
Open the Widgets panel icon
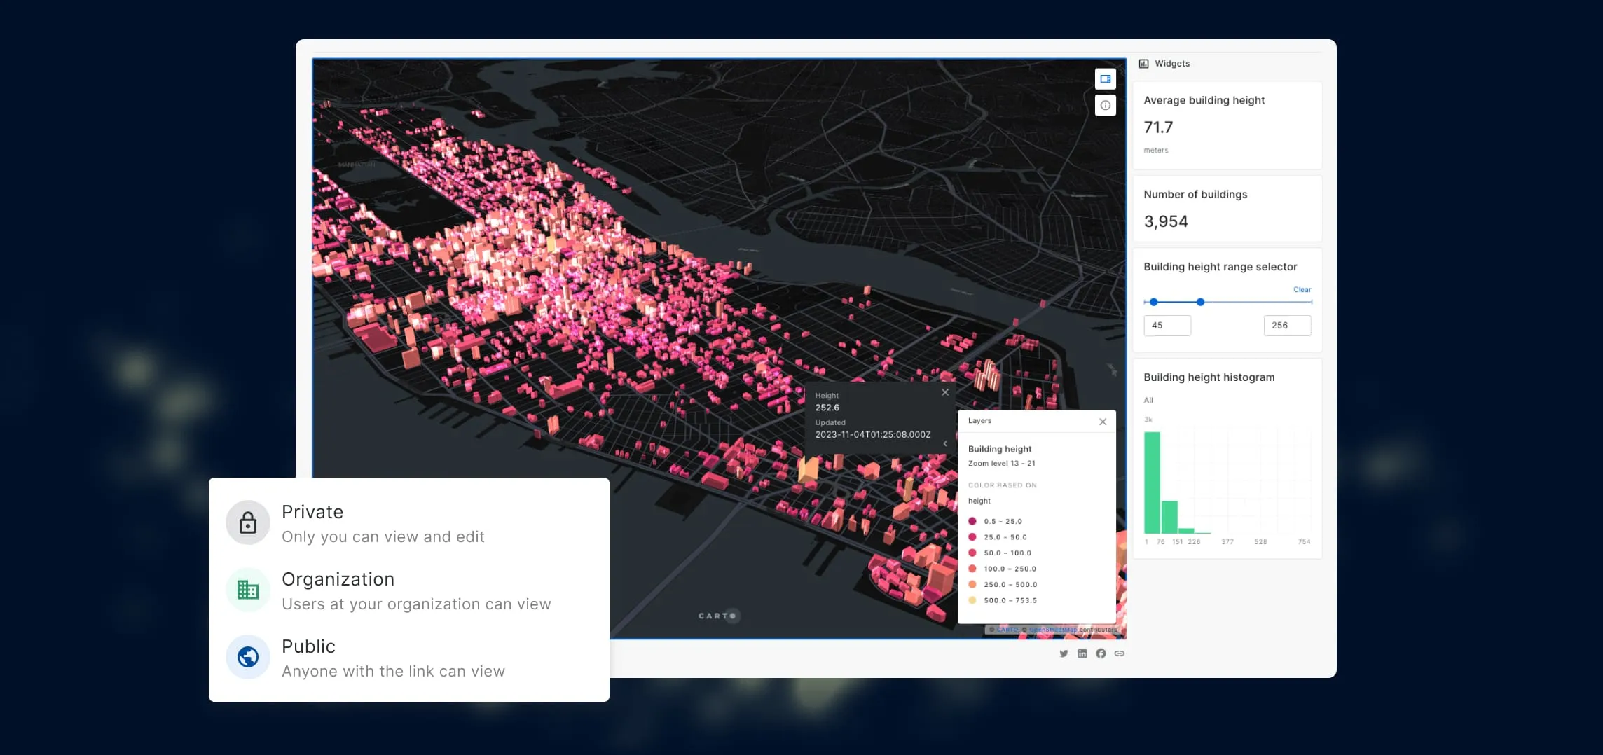click(x=1144, y=63)
